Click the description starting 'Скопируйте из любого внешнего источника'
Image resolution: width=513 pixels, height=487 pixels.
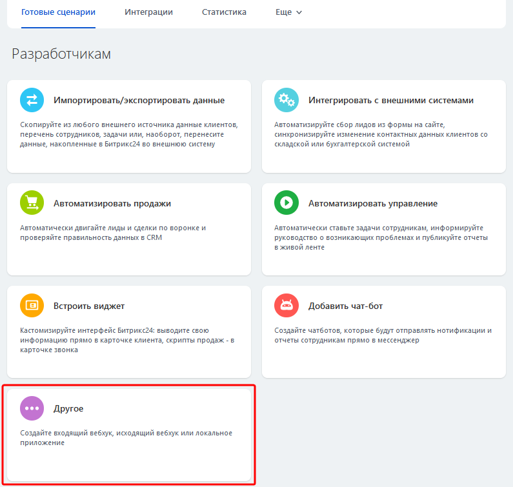[x=129, y=134]
